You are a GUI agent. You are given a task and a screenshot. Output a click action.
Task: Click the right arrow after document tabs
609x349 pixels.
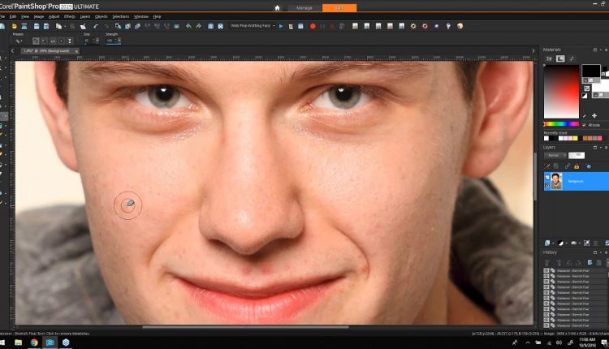coord(533,51)
